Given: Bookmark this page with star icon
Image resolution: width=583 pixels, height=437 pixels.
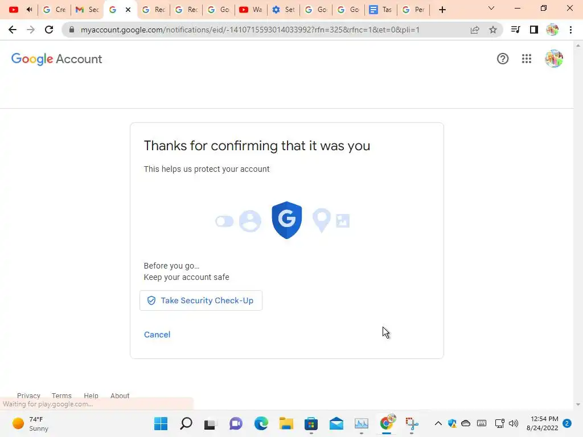Looking at the screenshot, I should (x=492, y=30).
